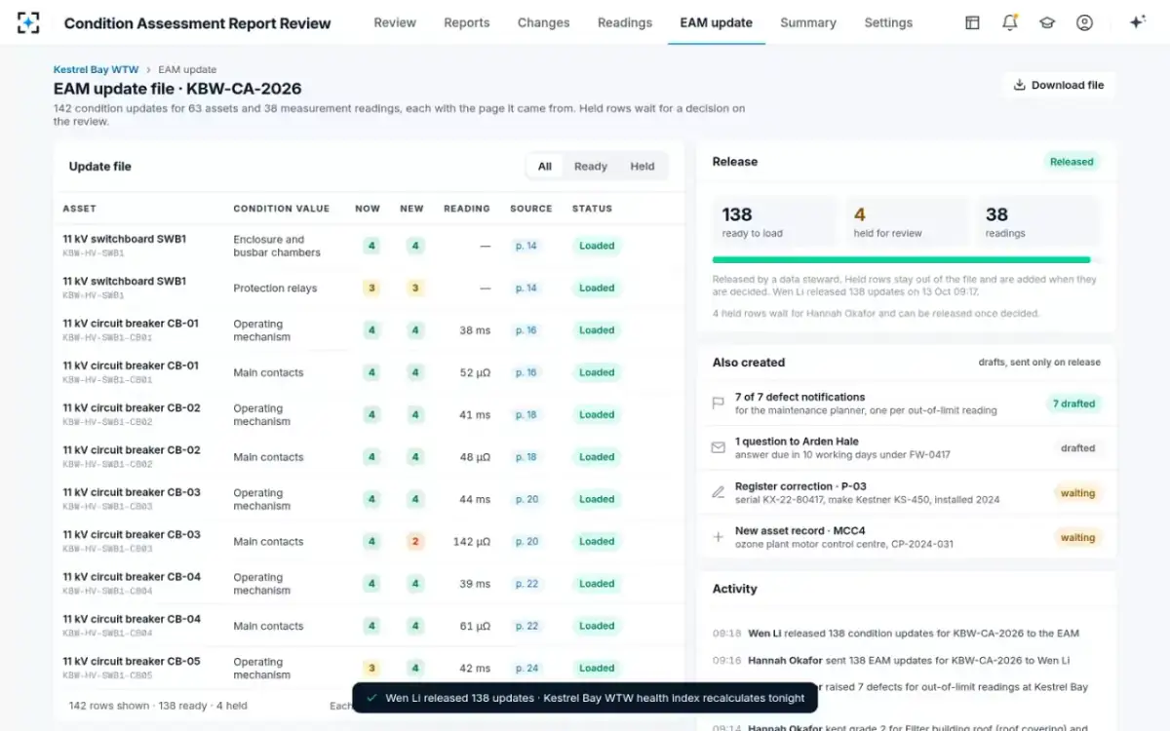1170x731 pixels.
Task: Open the notifications bell
Action: tap(1010, 22)
